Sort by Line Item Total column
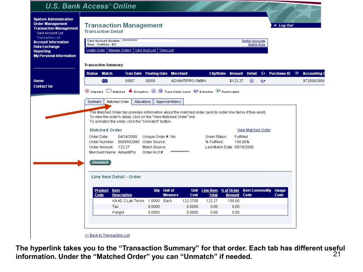 click(x=210, y=193)
